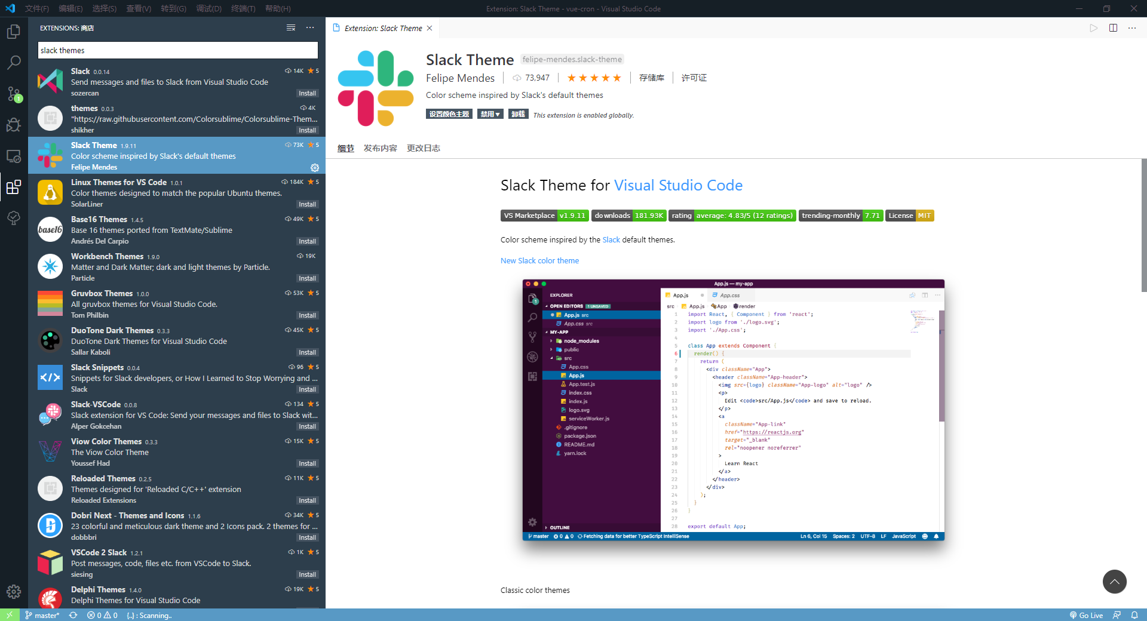The image size is (1147, 621).
Task: Clear extensions search results icon
Action: (291, 27)
